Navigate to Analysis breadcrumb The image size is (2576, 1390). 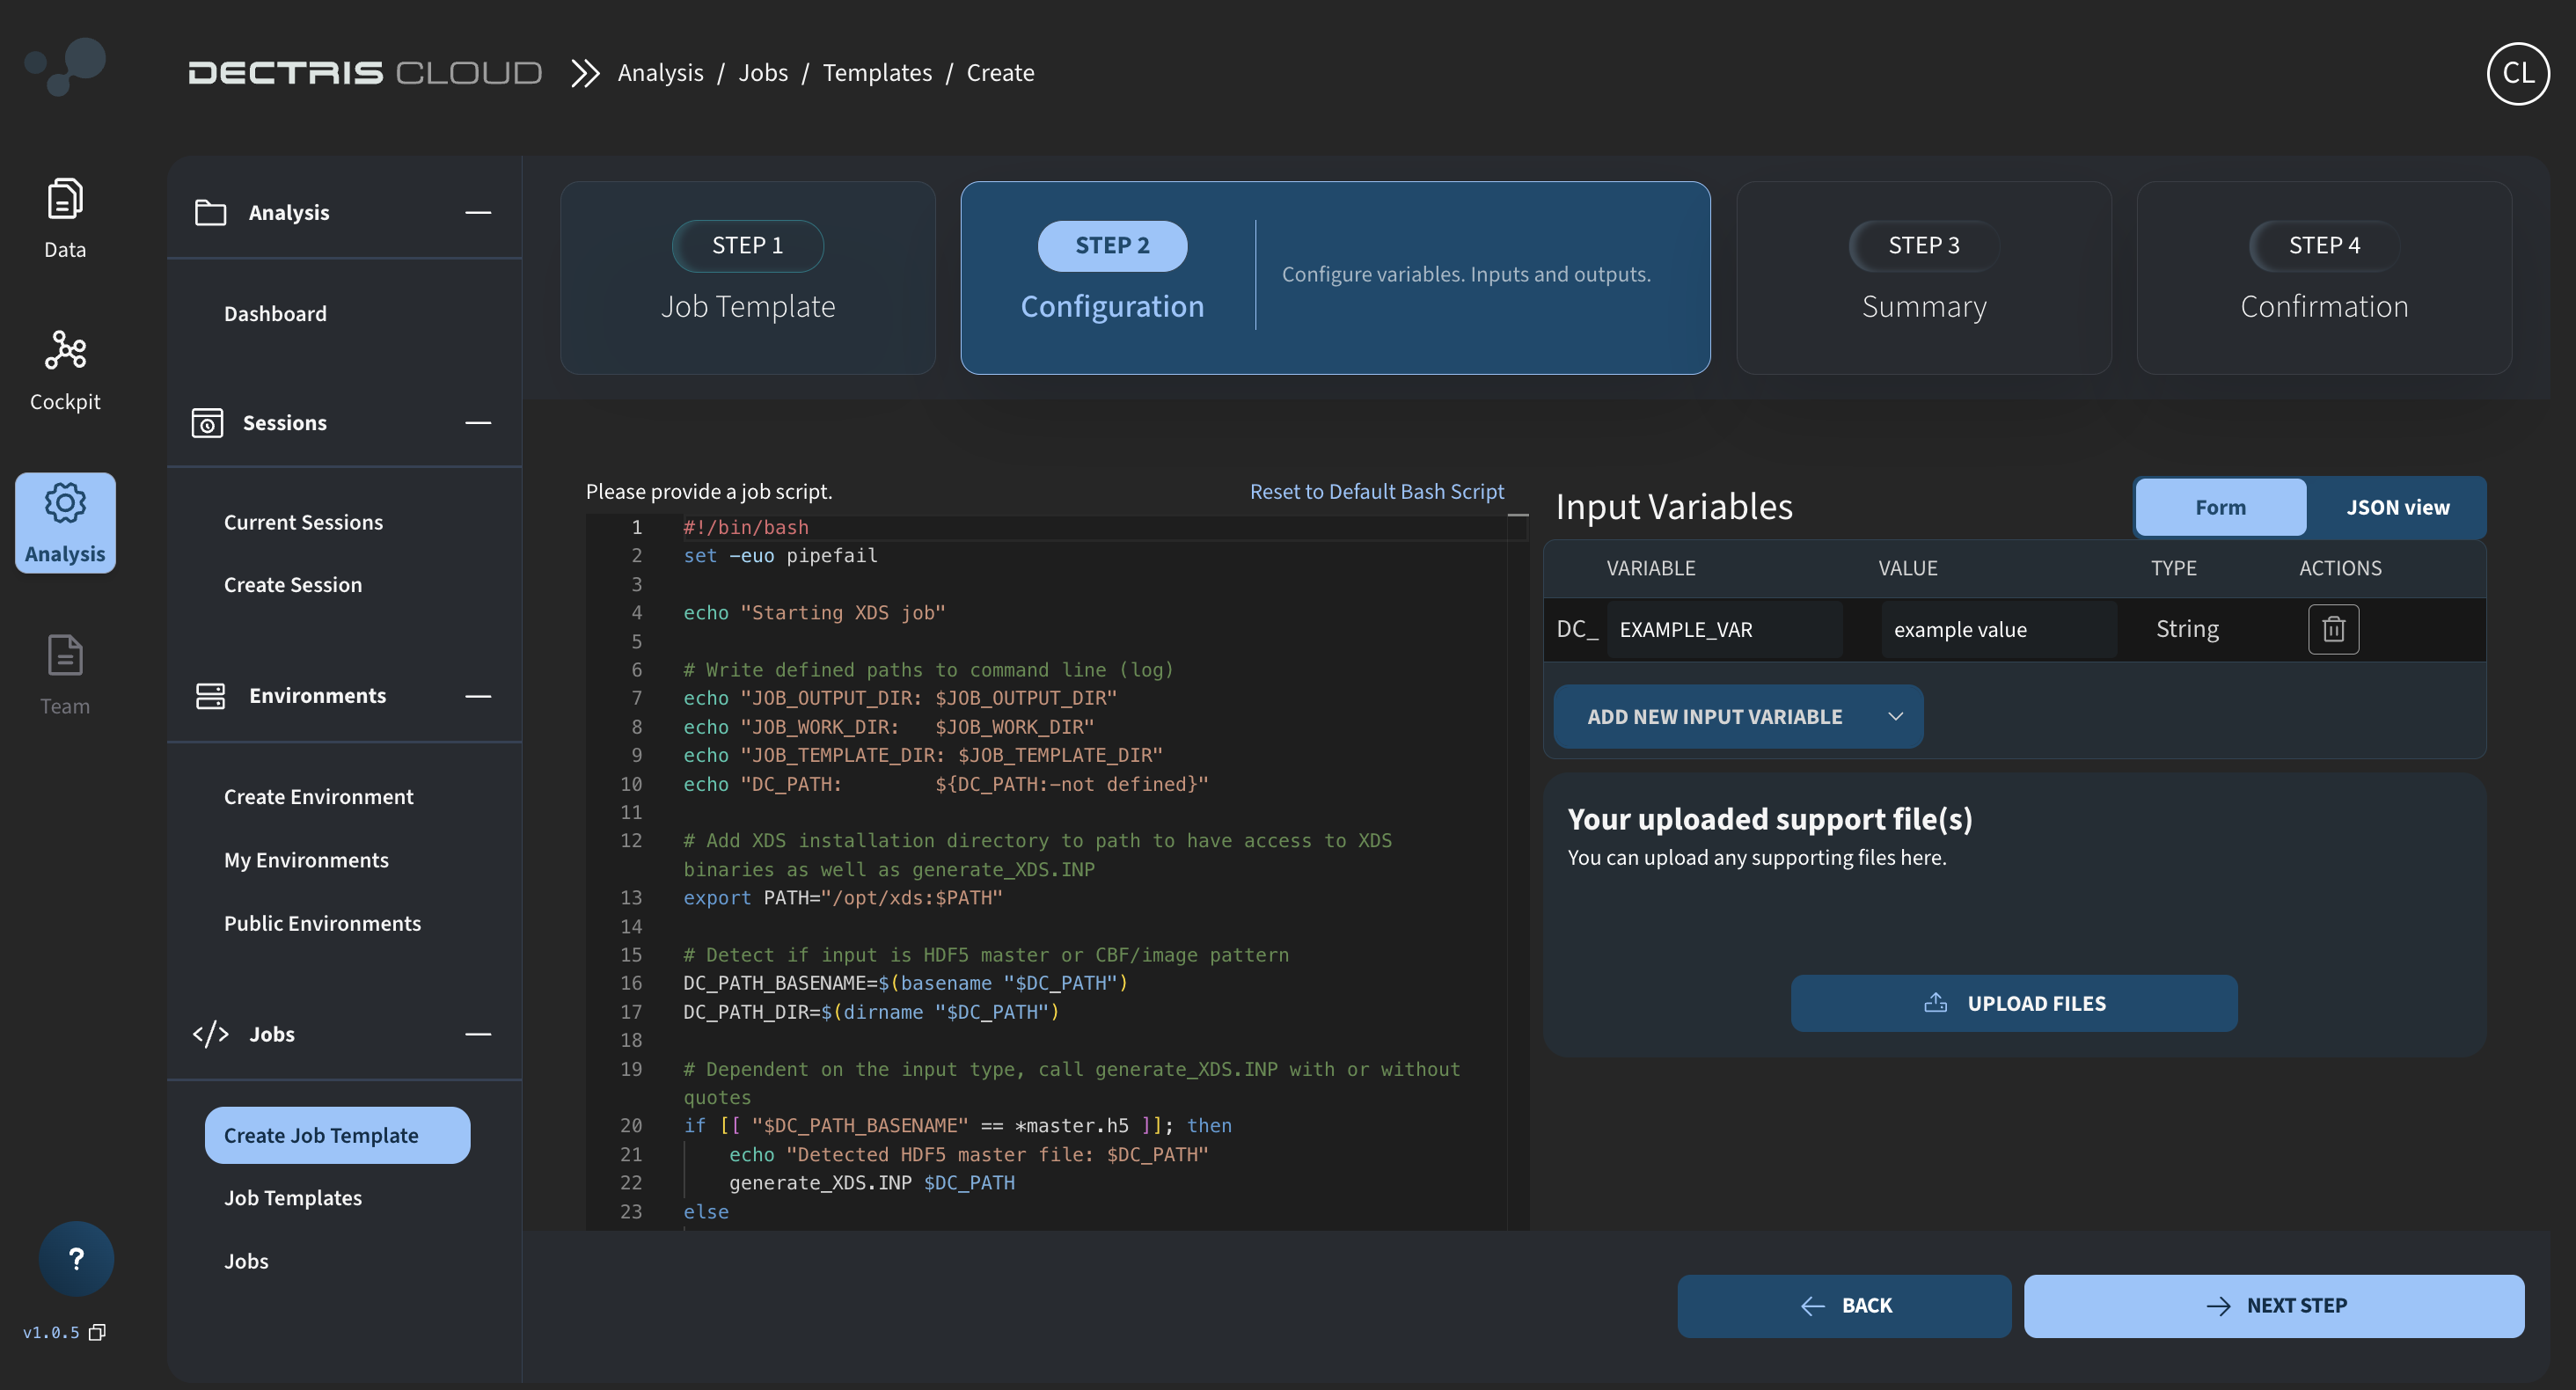[x=660, y=73]
